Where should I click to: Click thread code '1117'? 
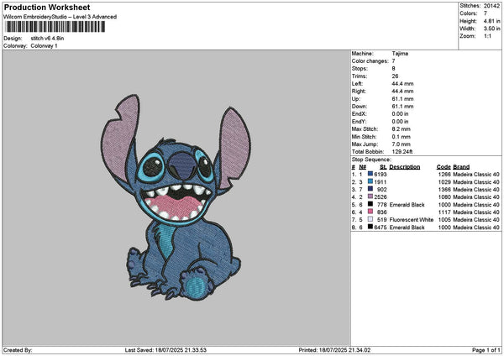(x=444, y=212)
